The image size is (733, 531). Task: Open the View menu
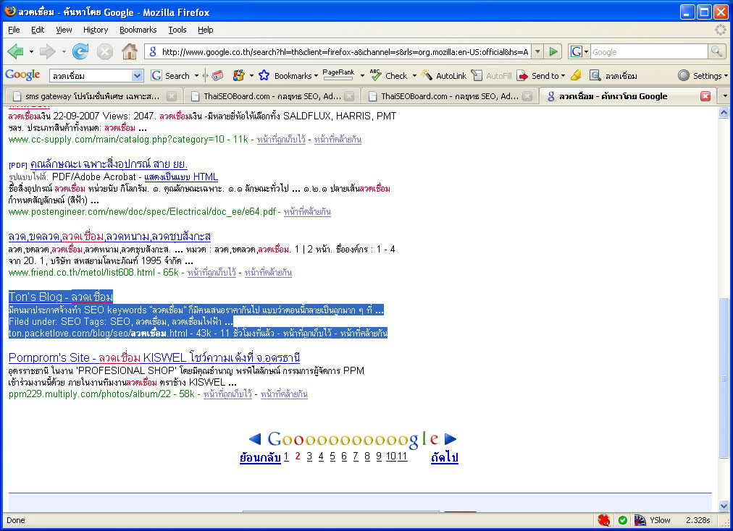click(64, 30)
